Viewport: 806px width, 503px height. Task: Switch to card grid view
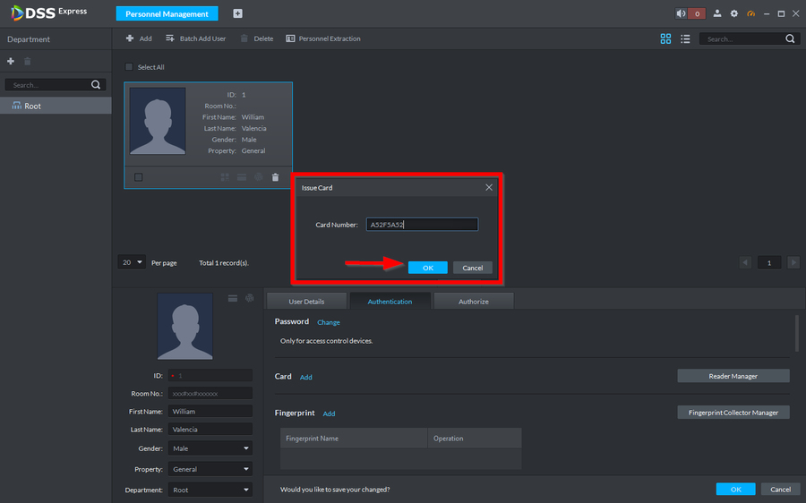click(665, 39)
